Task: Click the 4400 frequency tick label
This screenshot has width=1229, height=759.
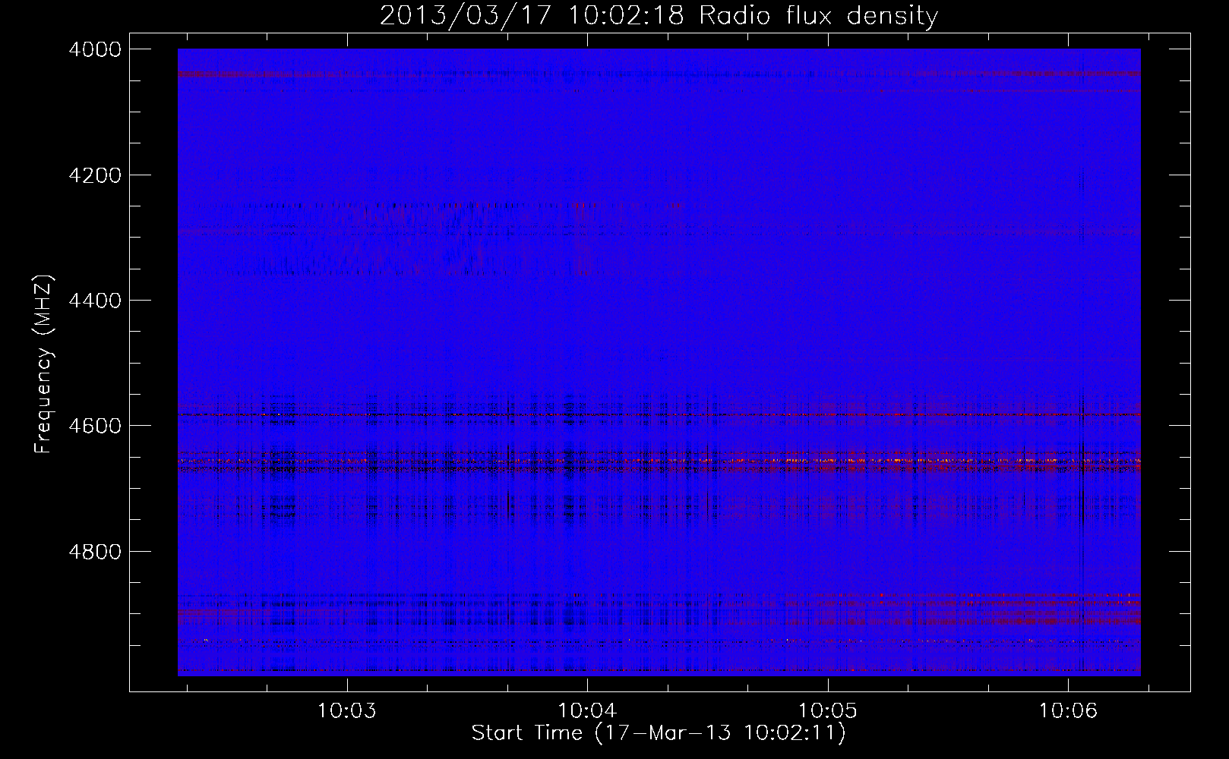Action: [95, 301]
